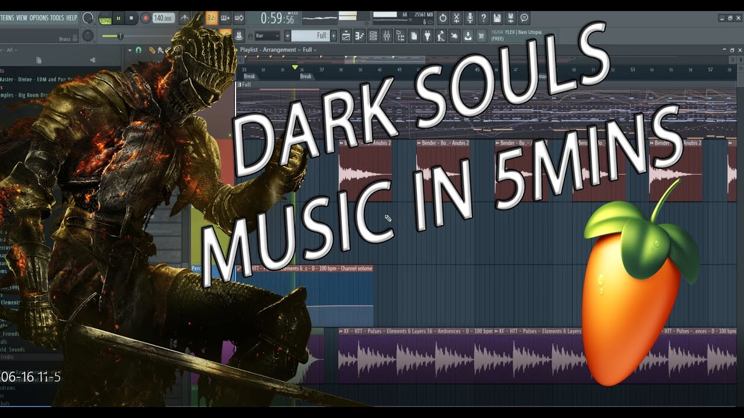The width and height of the screenshot is (744, 418).
Task: Select the Channel volume automation clip
Action: 305,295
